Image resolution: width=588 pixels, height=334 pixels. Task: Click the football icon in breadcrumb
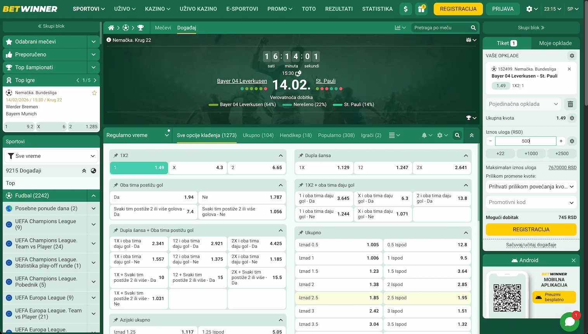126,28
